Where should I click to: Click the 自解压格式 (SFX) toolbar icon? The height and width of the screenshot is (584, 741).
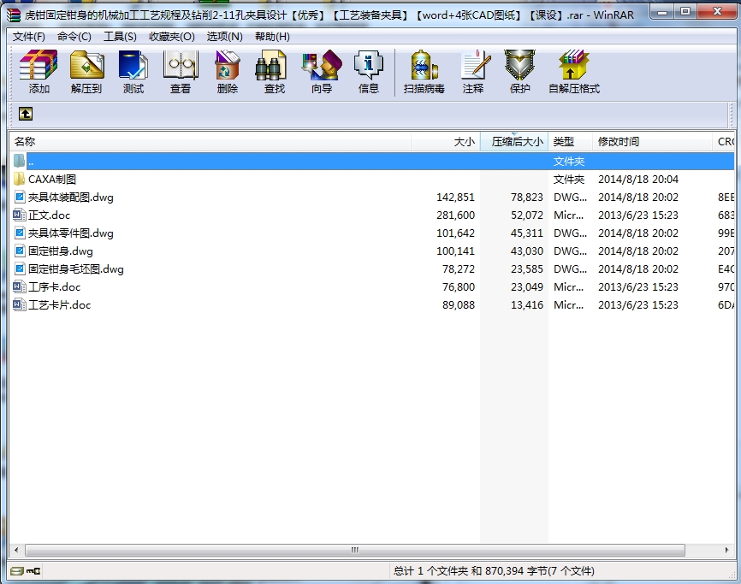pyautogui.click(x=573, y=65)
